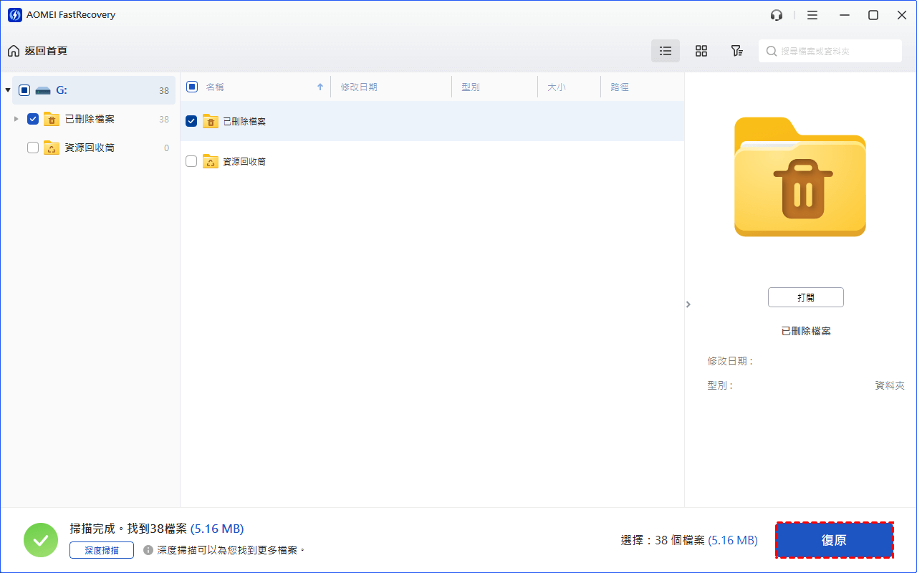Sort by 修改日期 column header
Image resolution: width=917 pixels, height=573 pixels.
click(x=359, y=87)
